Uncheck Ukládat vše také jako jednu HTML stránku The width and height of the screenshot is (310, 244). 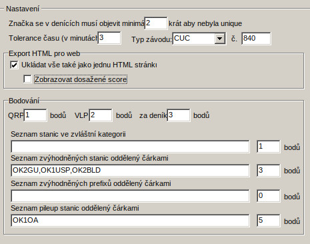[x=14, y=65]
